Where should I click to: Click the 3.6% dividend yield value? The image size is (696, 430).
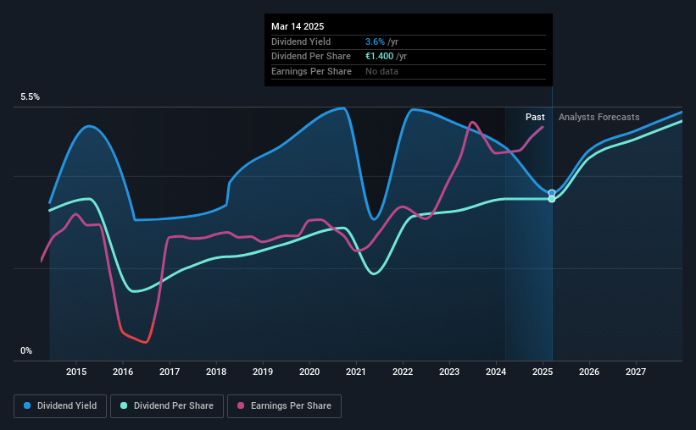375,41
